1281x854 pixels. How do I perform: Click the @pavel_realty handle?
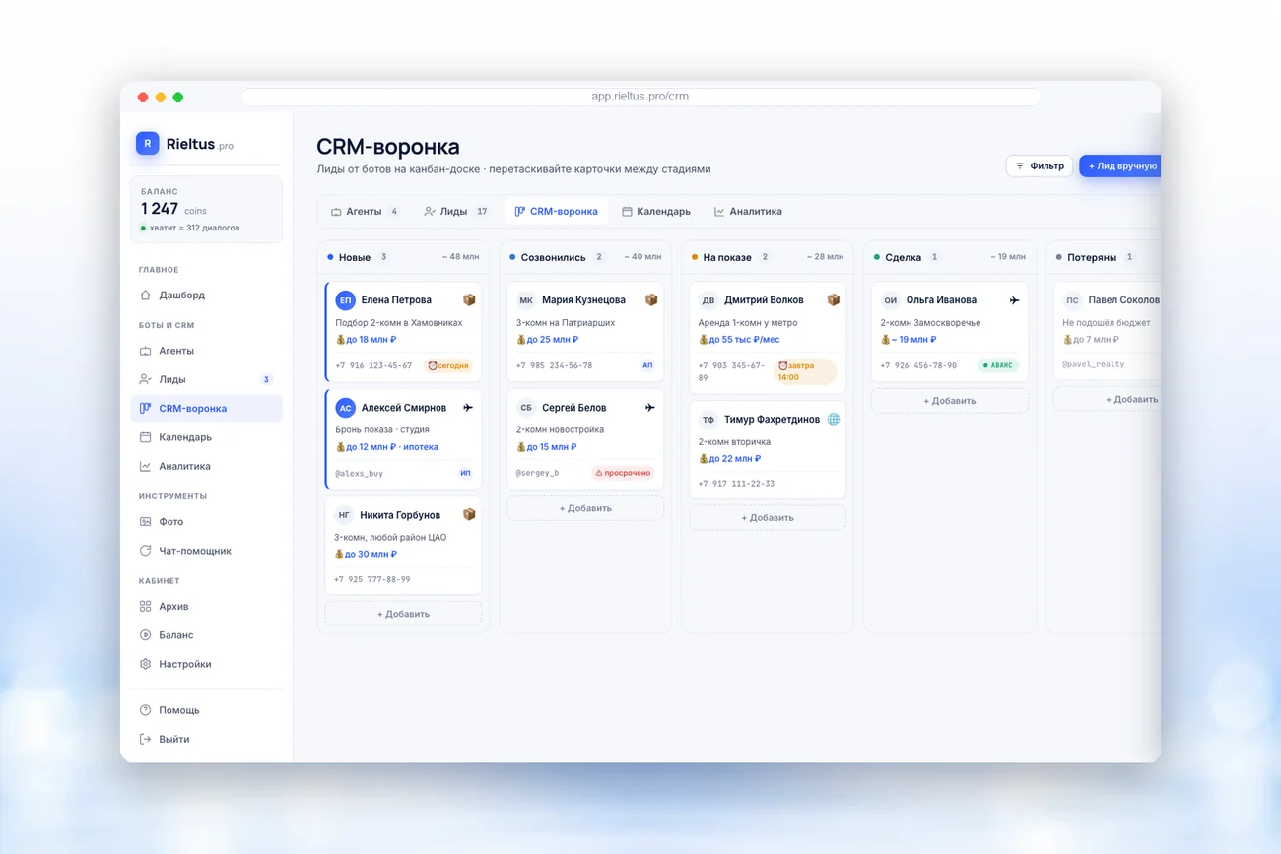click(1093, 364)
